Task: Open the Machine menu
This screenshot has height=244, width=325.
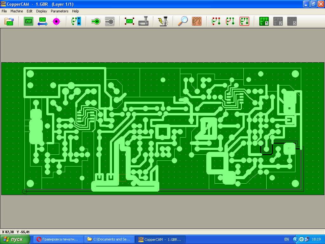Action: (17, 11)
